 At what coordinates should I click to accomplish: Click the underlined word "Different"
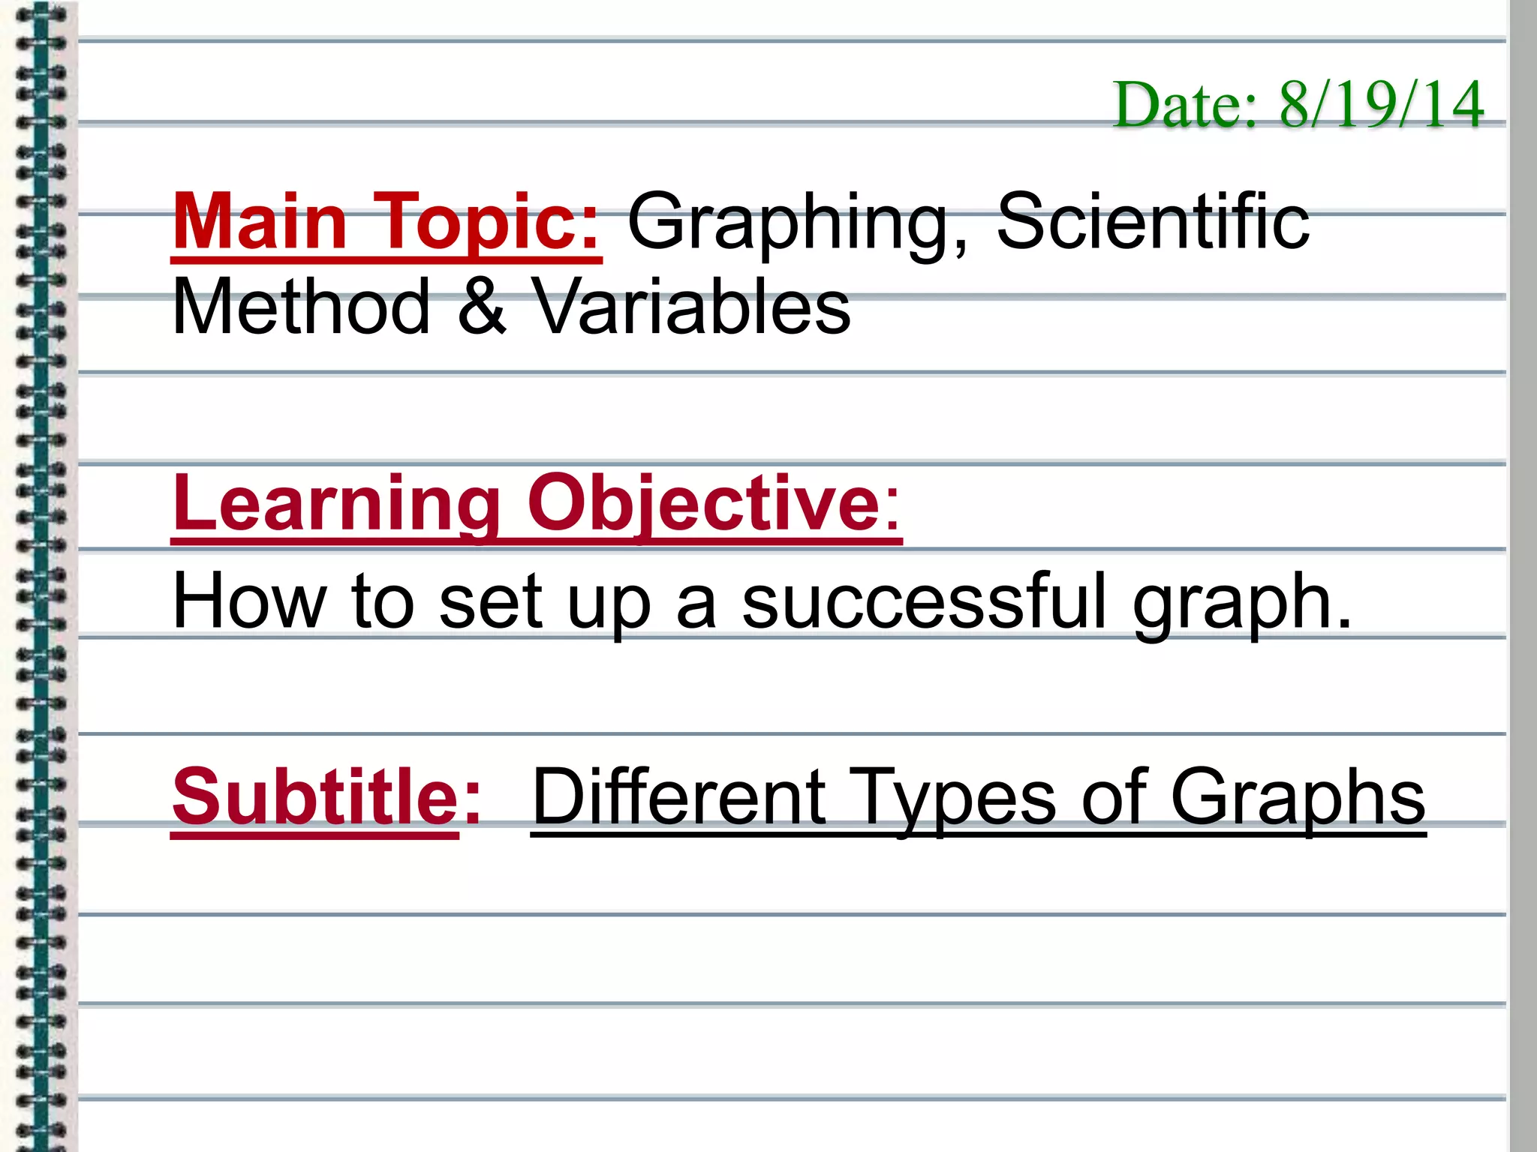pos(679,796)
